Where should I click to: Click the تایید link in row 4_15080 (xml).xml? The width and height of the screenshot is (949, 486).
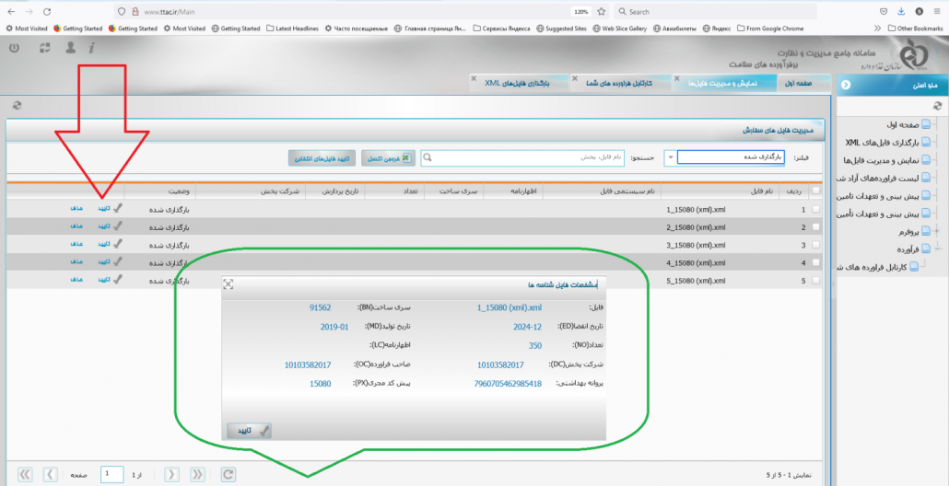pyautogui.click(x=105, y=261)
